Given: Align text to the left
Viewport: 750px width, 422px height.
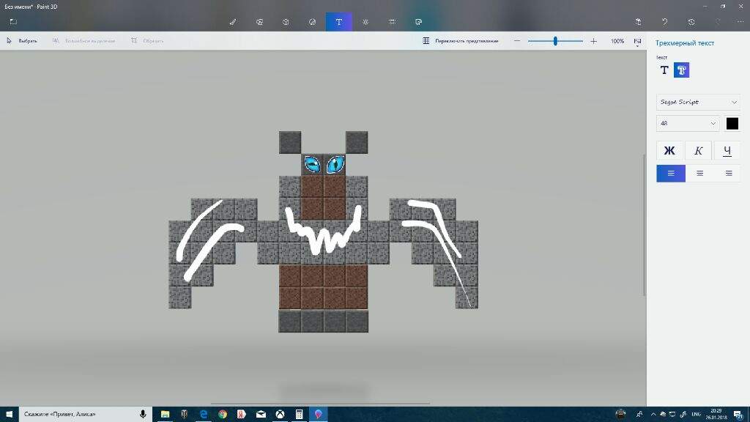Looking at the screenshot, I should click(671, 174).
